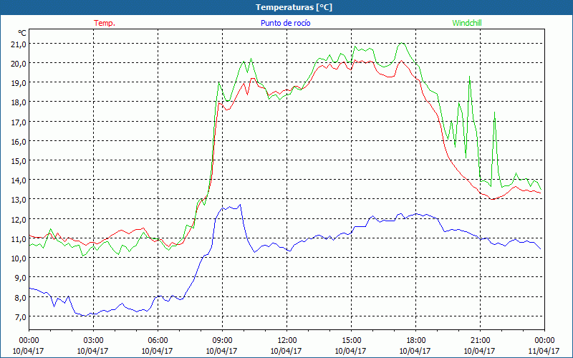573x358 pixels.
Task: Click the '10,0' y-axis value
Action: coord(19,258)
